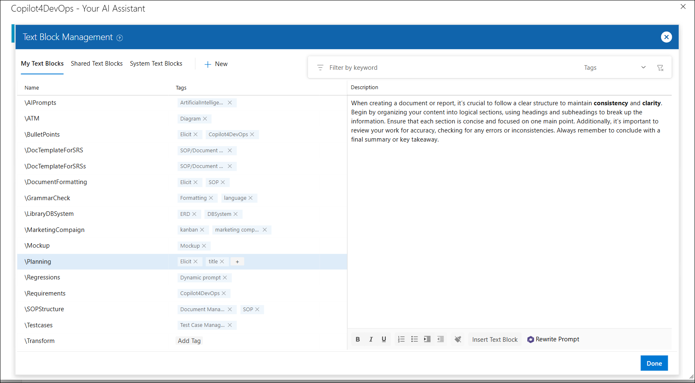This screenshot has height=383, width=695.
Task: Switch to System Text Blocks tab
Action: [x=156, y=64]
